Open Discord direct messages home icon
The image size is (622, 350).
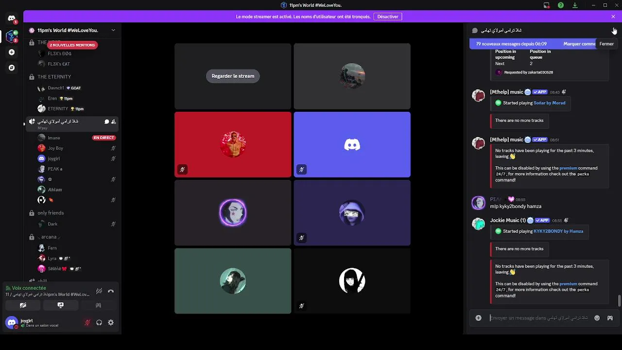pyautogui.click(x=12, y=18)
